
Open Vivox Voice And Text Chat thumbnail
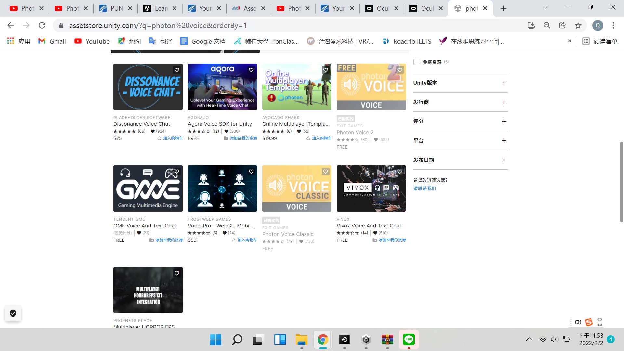371,188
